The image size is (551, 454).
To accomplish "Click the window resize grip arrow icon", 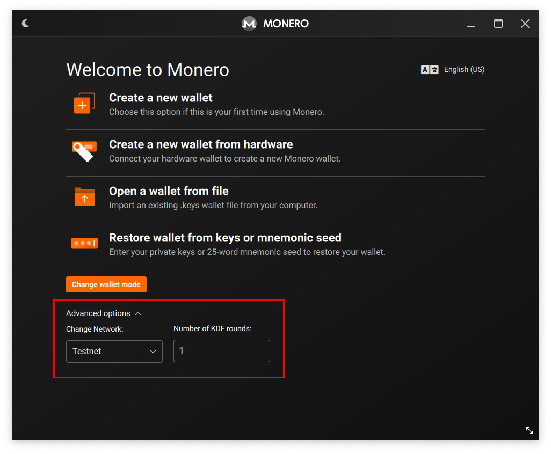I will [529, 430].
